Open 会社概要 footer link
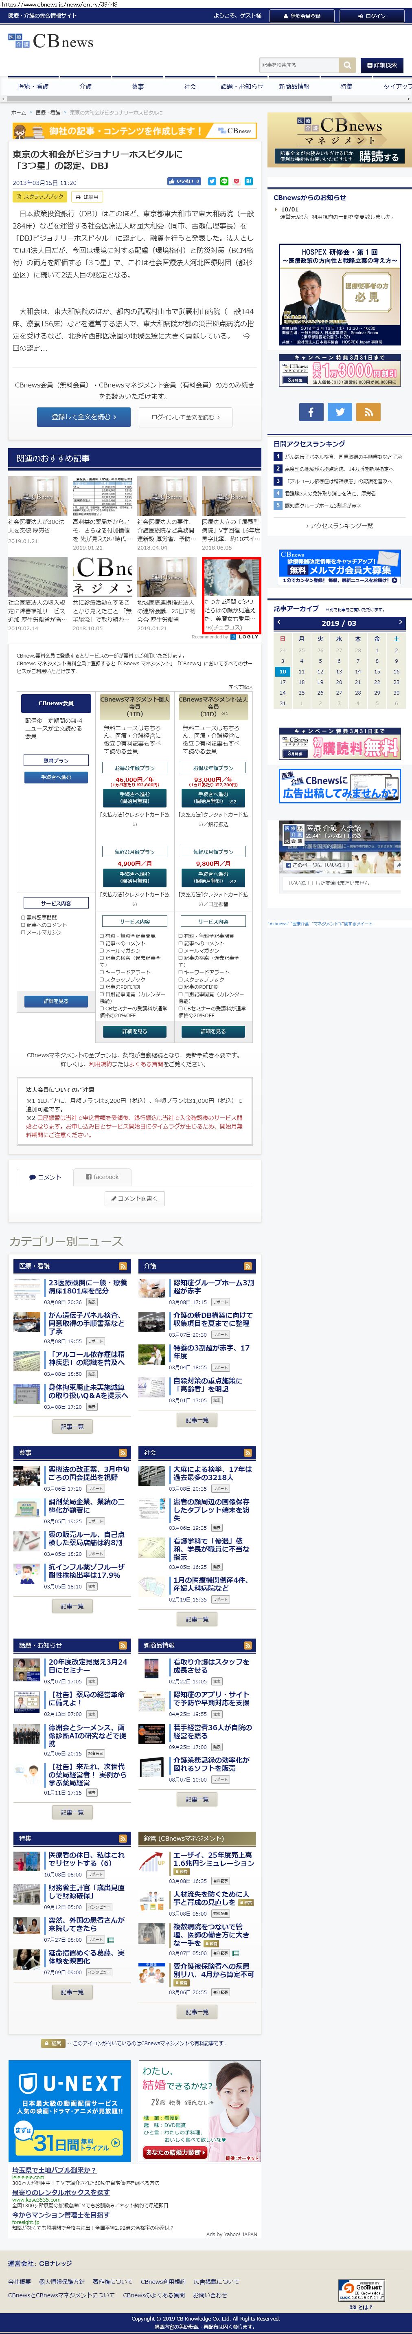The image size is (412, 2334). [19, 2281]
